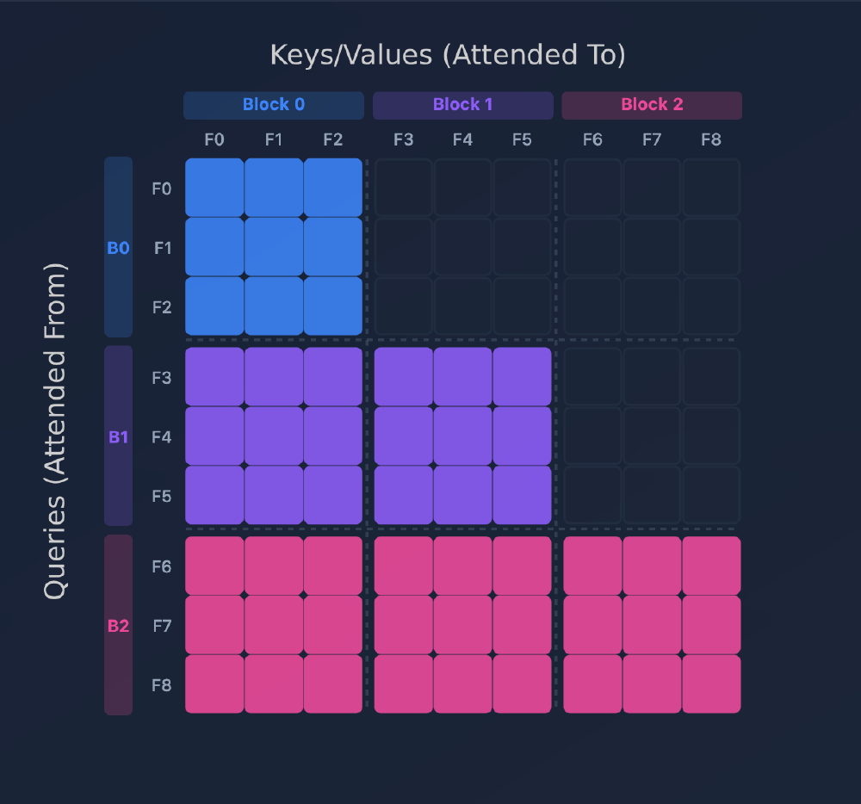The image size is (861, 804).
Task: Select the B0 row group label
Action: pos(118,248)
